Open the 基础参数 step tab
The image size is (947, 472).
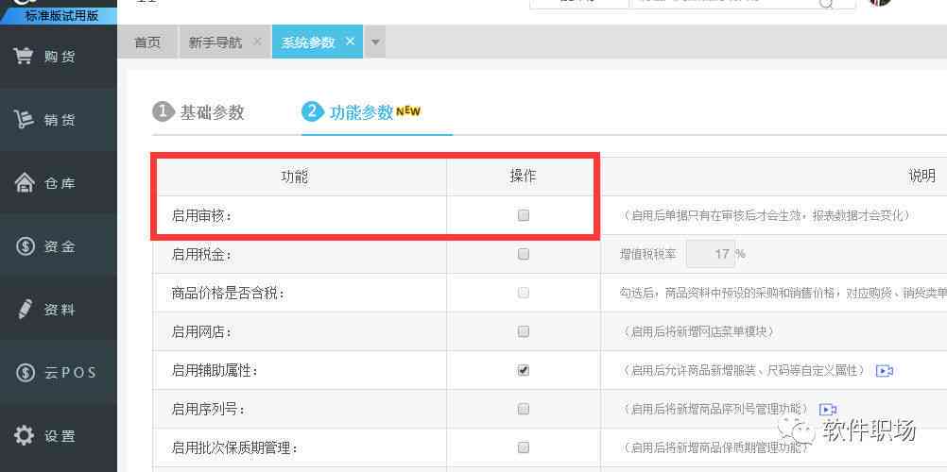click(198, 112)
